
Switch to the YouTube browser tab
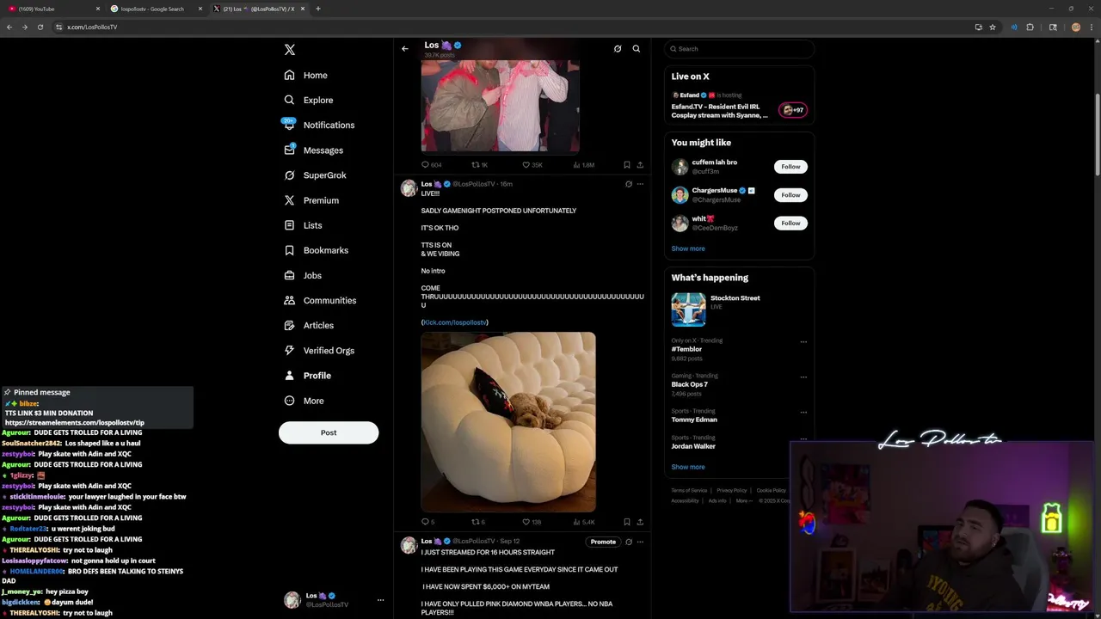52,9
